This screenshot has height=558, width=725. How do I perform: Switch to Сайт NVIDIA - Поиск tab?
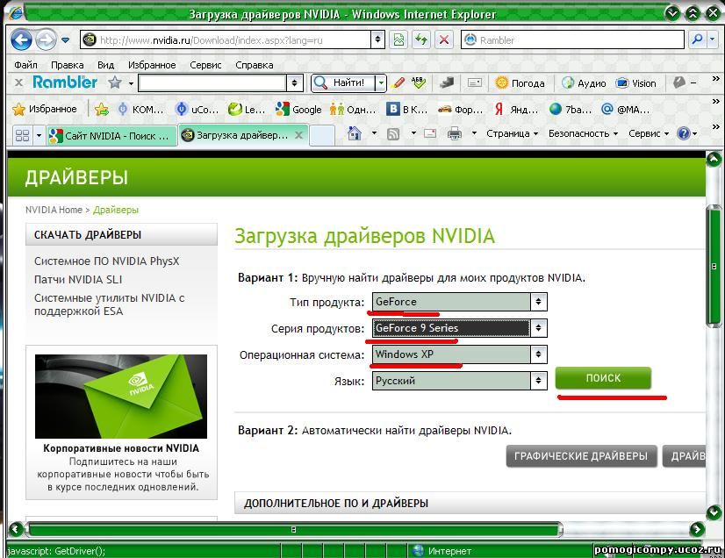[111, 136]
